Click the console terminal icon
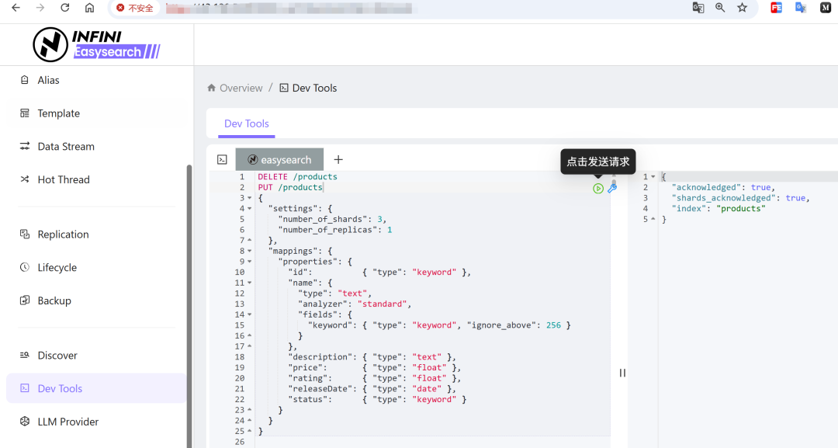 click(223, 159)
